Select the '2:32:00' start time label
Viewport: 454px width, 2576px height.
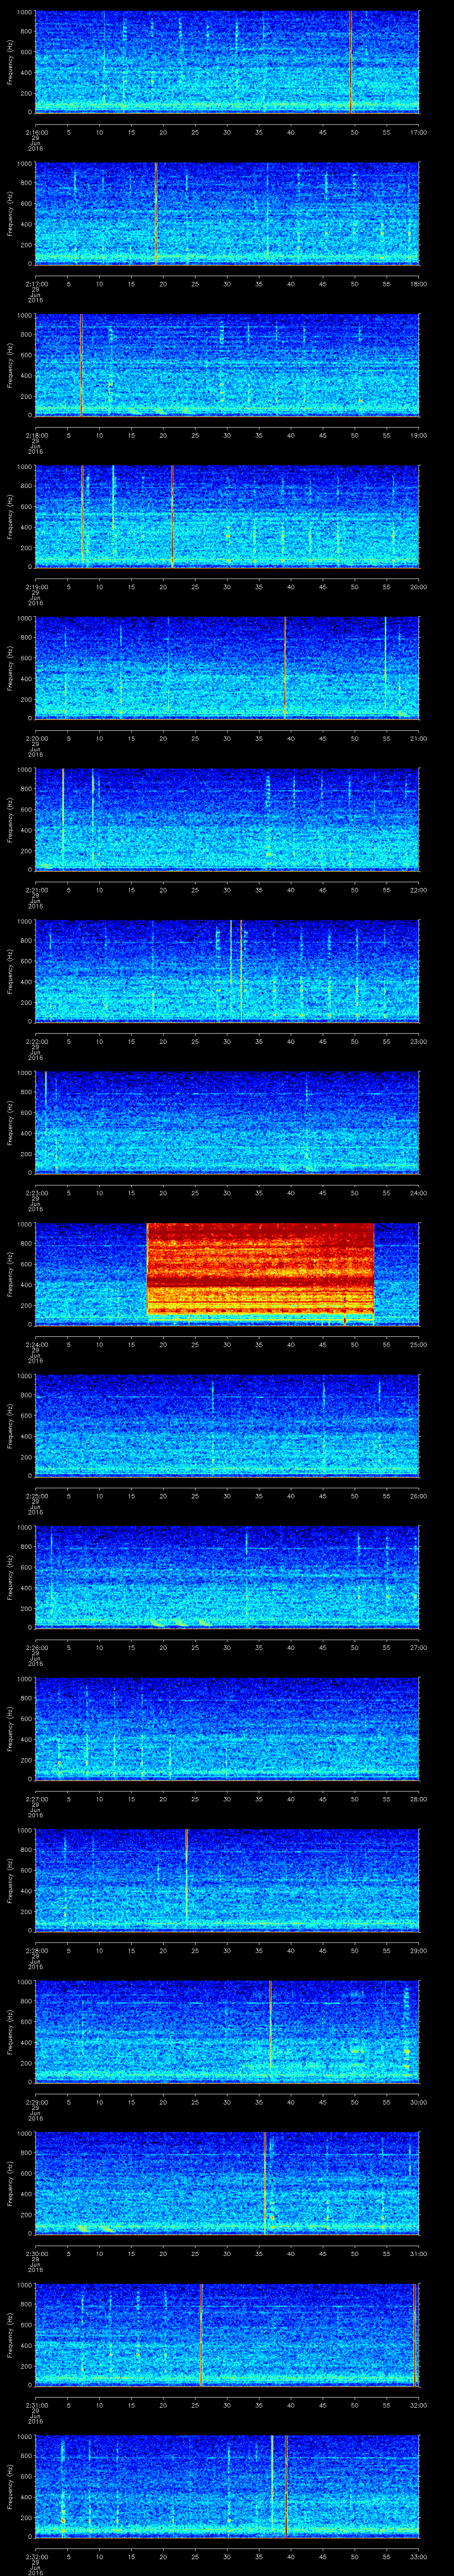coord(36,2556)
